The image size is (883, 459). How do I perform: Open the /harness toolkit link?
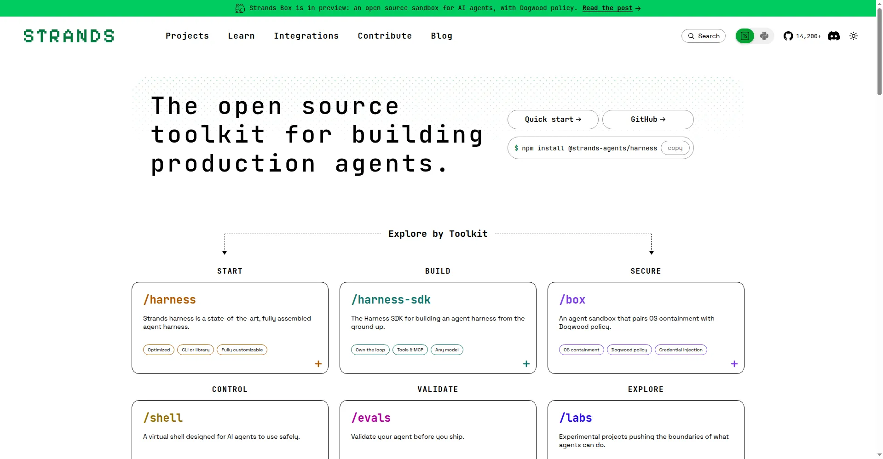tap(169, 300)
